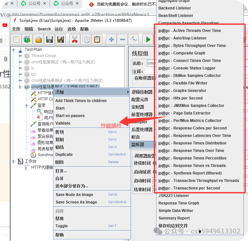Switch to second 公众号 browser tab
Image resolution: width=248 pixels, height=241 pixels.
coord(66,3)
